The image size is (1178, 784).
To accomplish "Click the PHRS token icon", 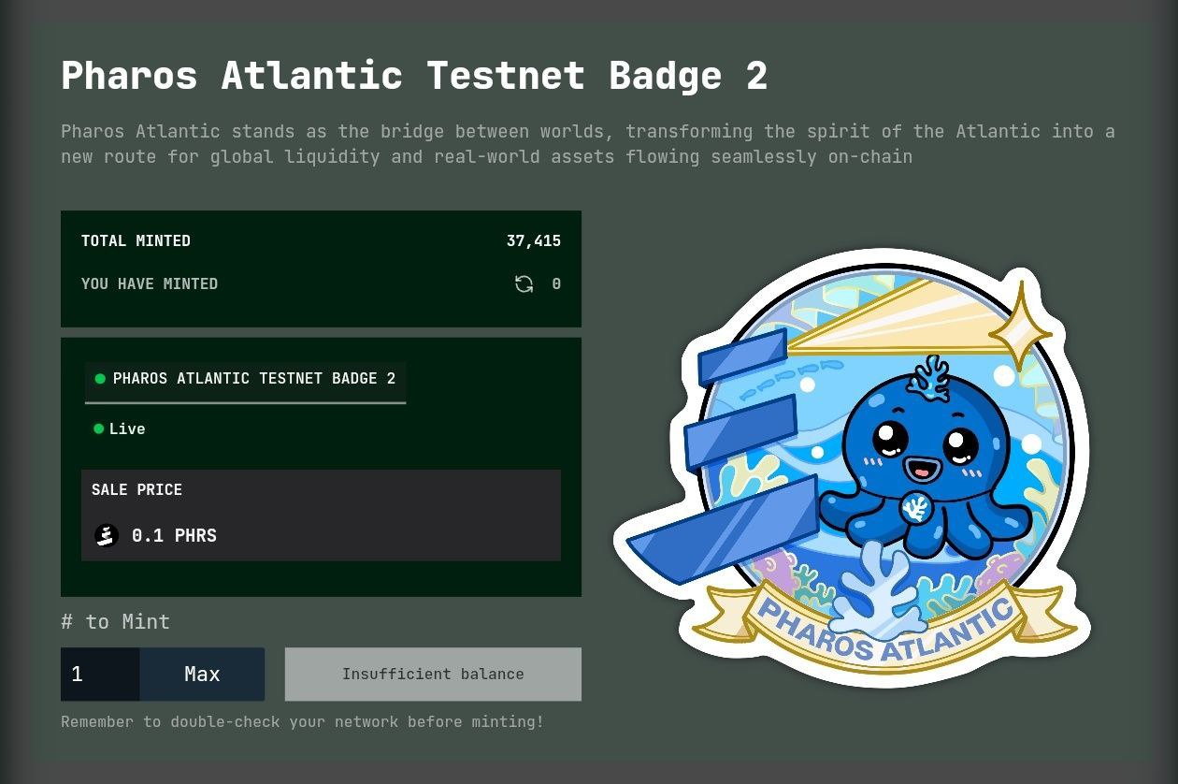I will coord(107,535).
